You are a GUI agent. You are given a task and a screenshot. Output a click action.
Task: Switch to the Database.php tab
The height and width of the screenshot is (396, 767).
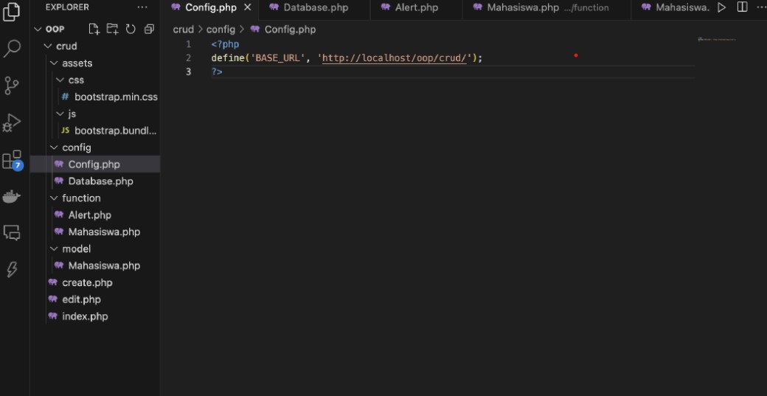[315, 7]
